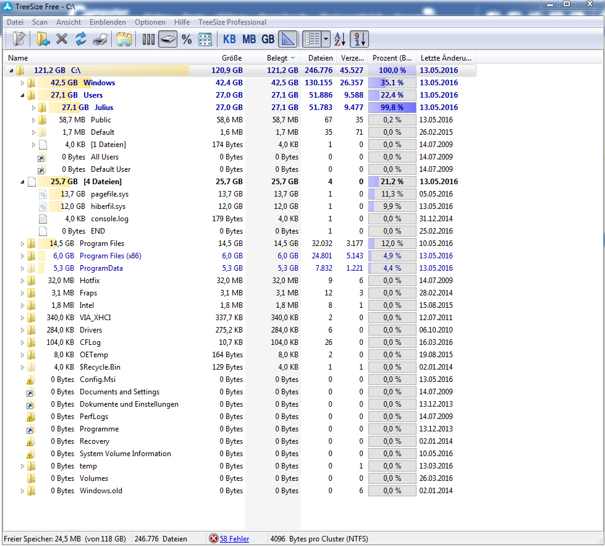Open the Datei menu

15,22
